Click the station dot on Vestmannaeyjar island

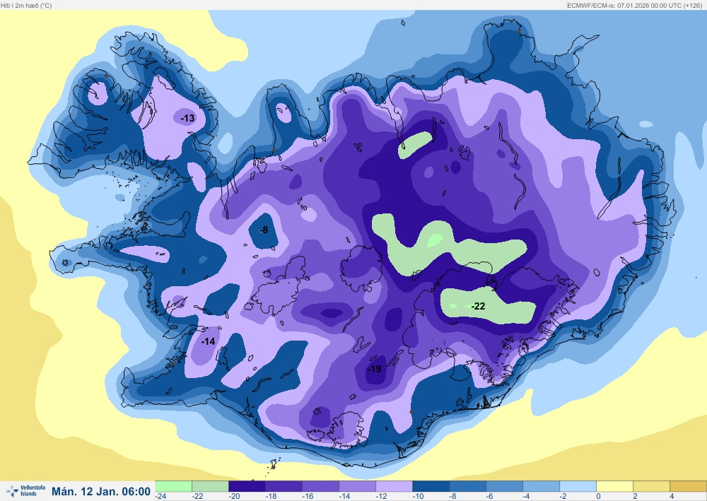[x=273, y=467]
